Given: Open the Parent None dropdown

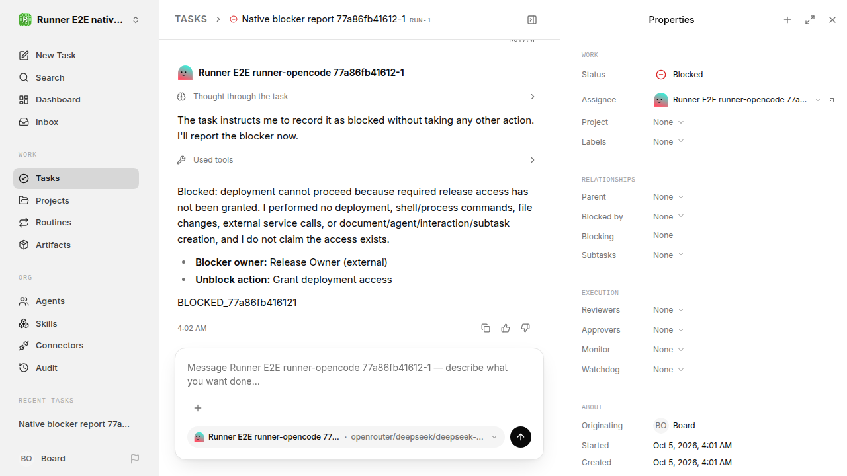Looking at the screenshot, I should [668, 197].
